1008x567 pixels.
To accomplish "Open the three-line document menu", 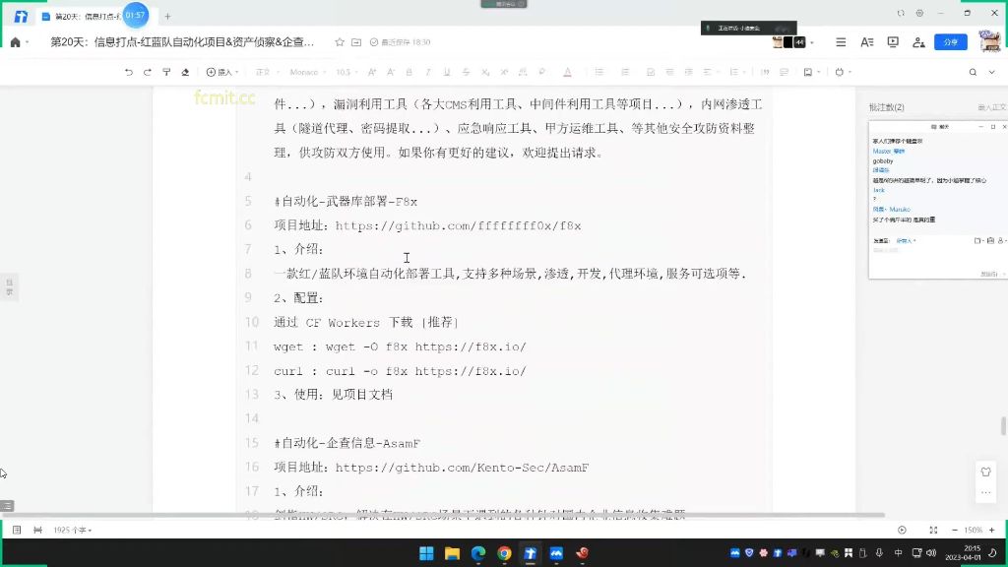I will (x=841, y=42).
